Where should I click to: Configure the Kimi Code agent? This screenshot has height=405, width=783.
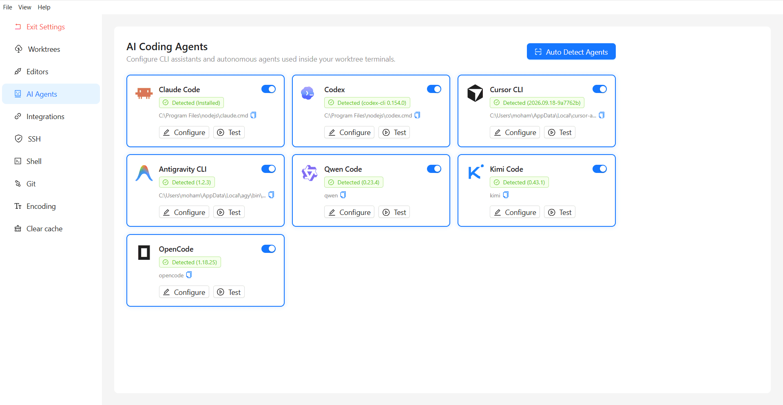pyautogui.click(x=515, y=212)
